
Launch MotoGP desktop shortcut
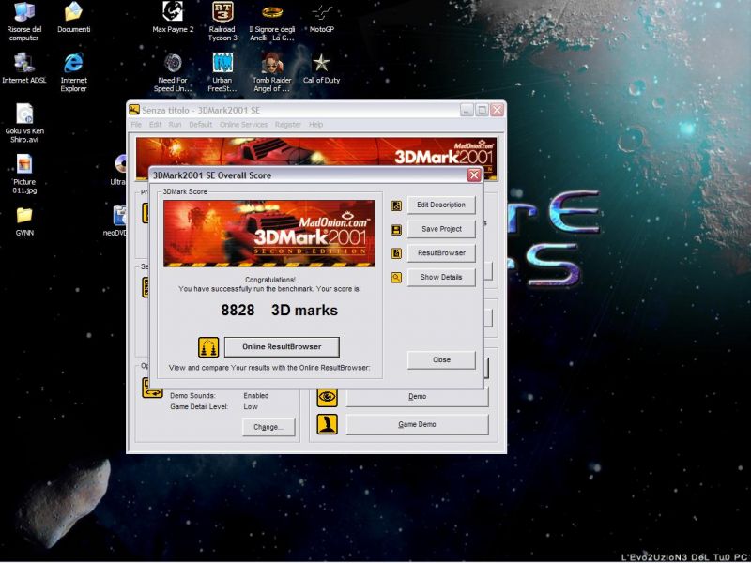tap(321, 17)
